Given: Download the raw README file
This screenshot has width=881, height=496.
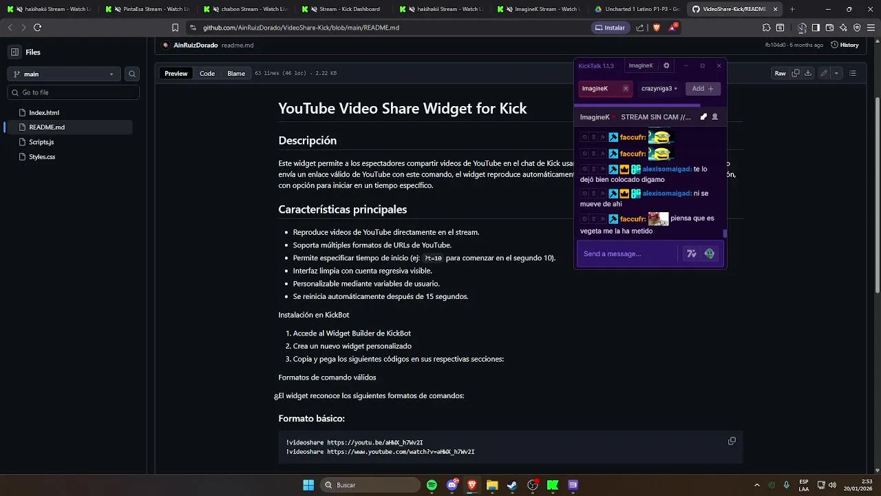Looking at the screenshot, I should (x=808, y=73).
